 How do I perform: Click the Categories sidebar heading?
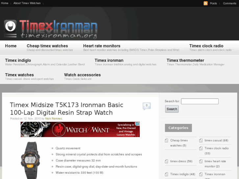point(178,128)
